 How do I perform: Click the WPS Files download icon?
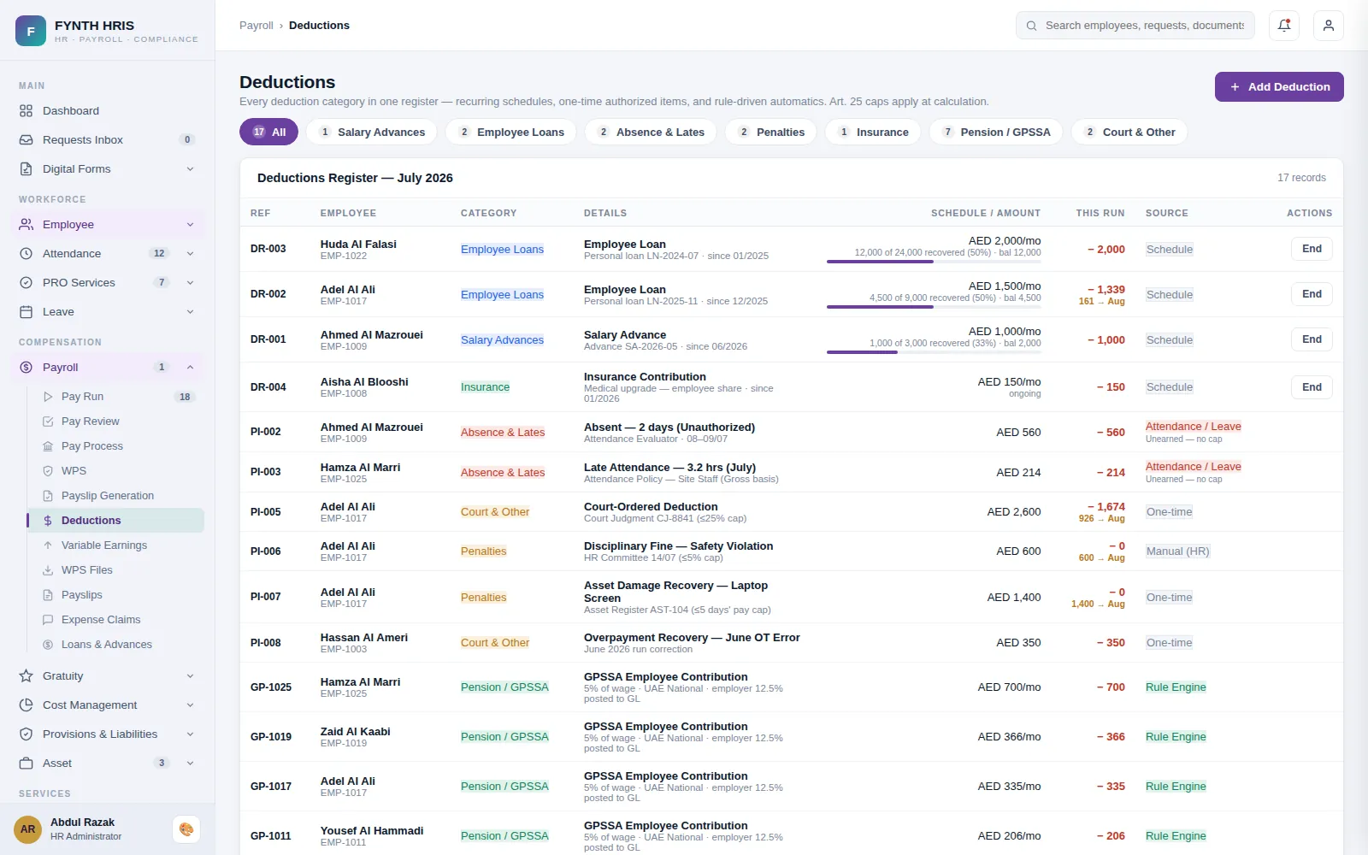[48, 570]
